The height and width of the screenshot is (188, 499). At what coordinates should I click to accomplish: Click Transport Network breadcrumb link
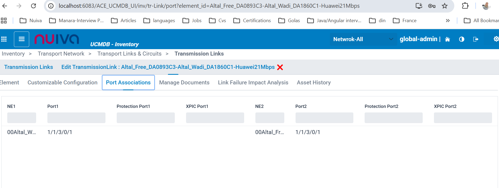pyautogui.click(x=61, y=54)
